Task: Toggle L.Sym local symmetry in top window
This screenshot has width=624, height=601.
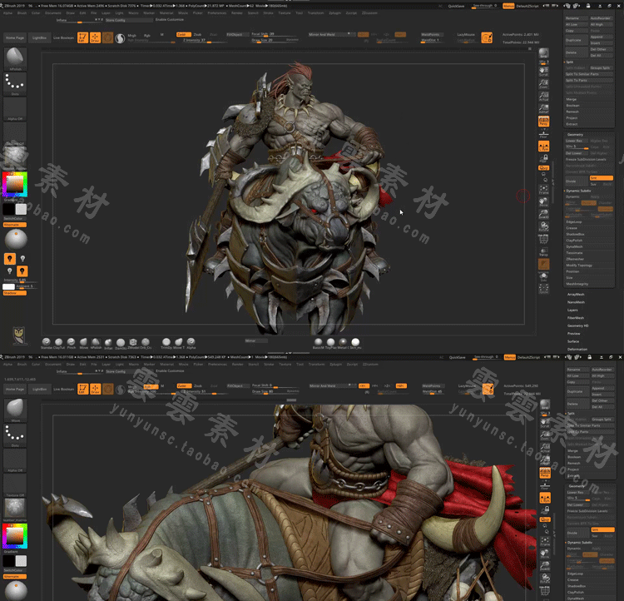Action: click(543, 147)
